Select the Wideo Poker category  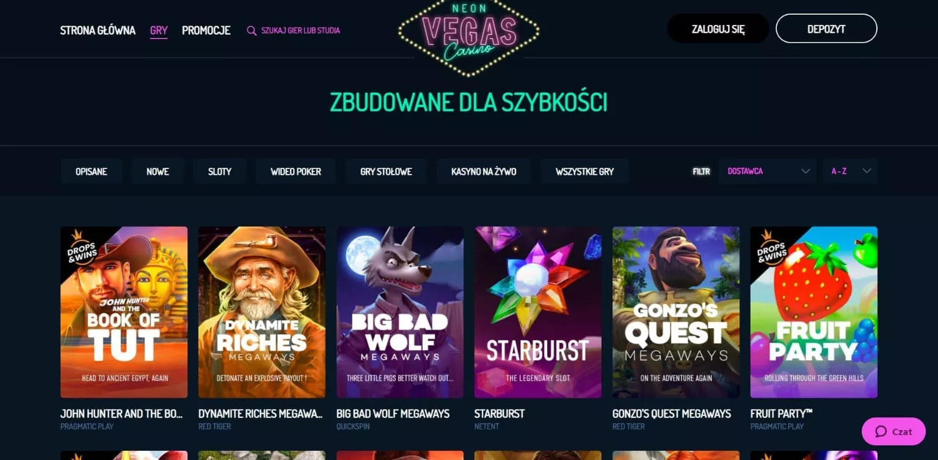coord(296,171)
